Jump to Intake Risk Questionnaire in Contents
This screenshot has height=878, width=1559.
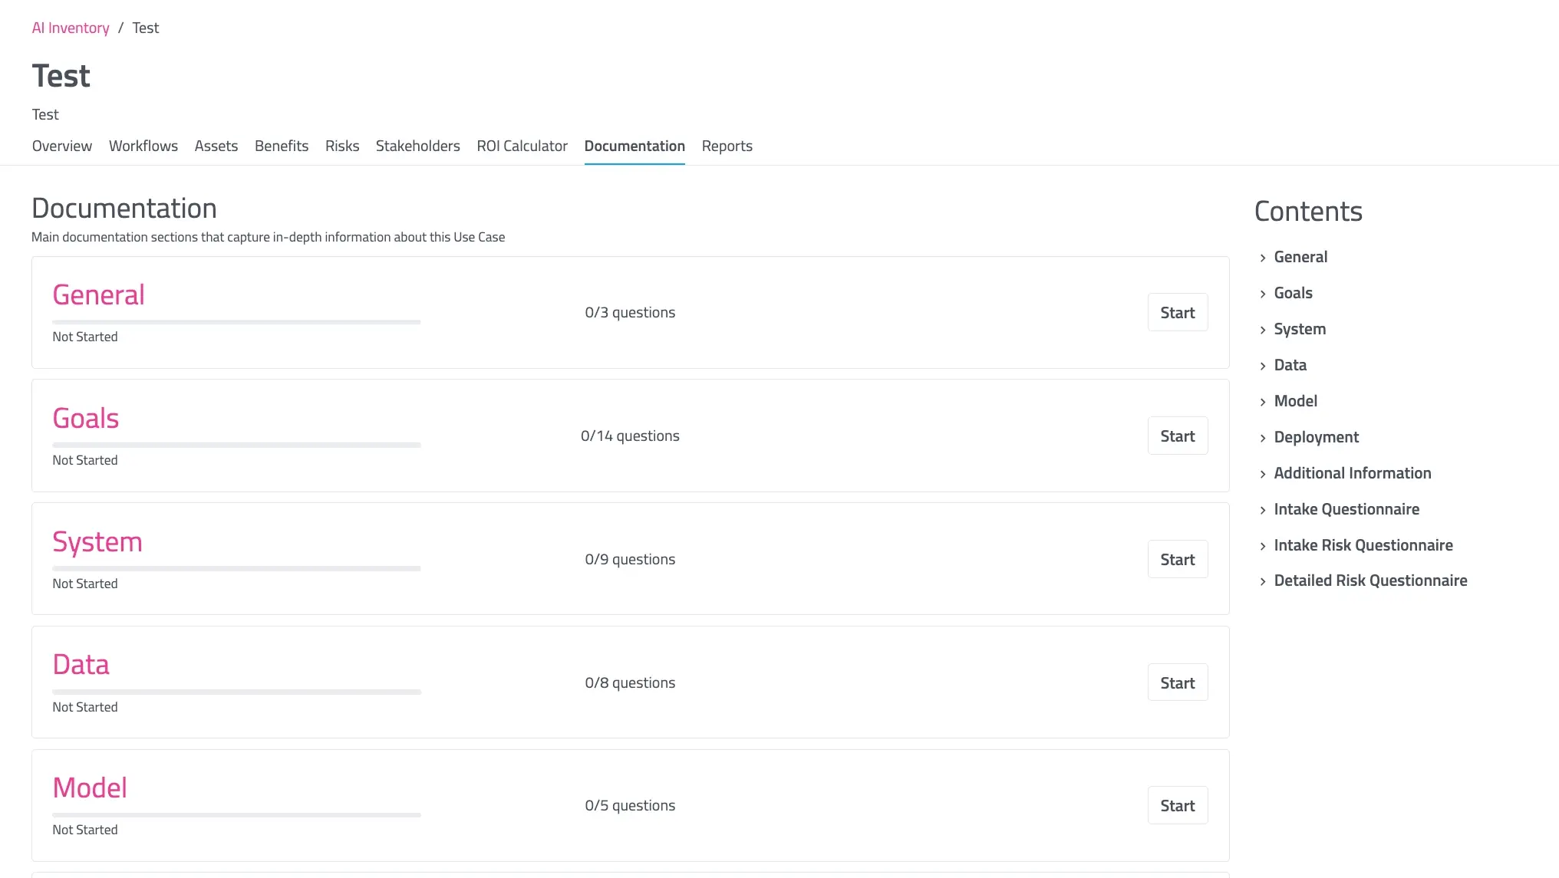point(1363,545)
